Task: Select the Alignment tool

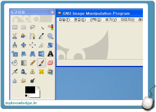Action: click(33, 45)
